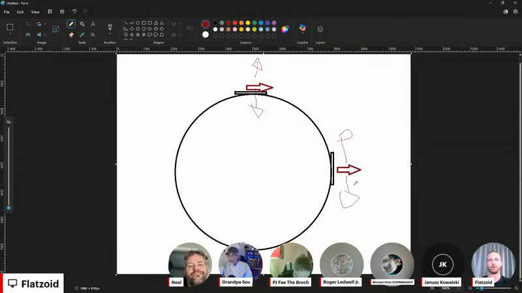
Task: Choose the rectangular Selection tool
Action: click(x=10, y=27)
